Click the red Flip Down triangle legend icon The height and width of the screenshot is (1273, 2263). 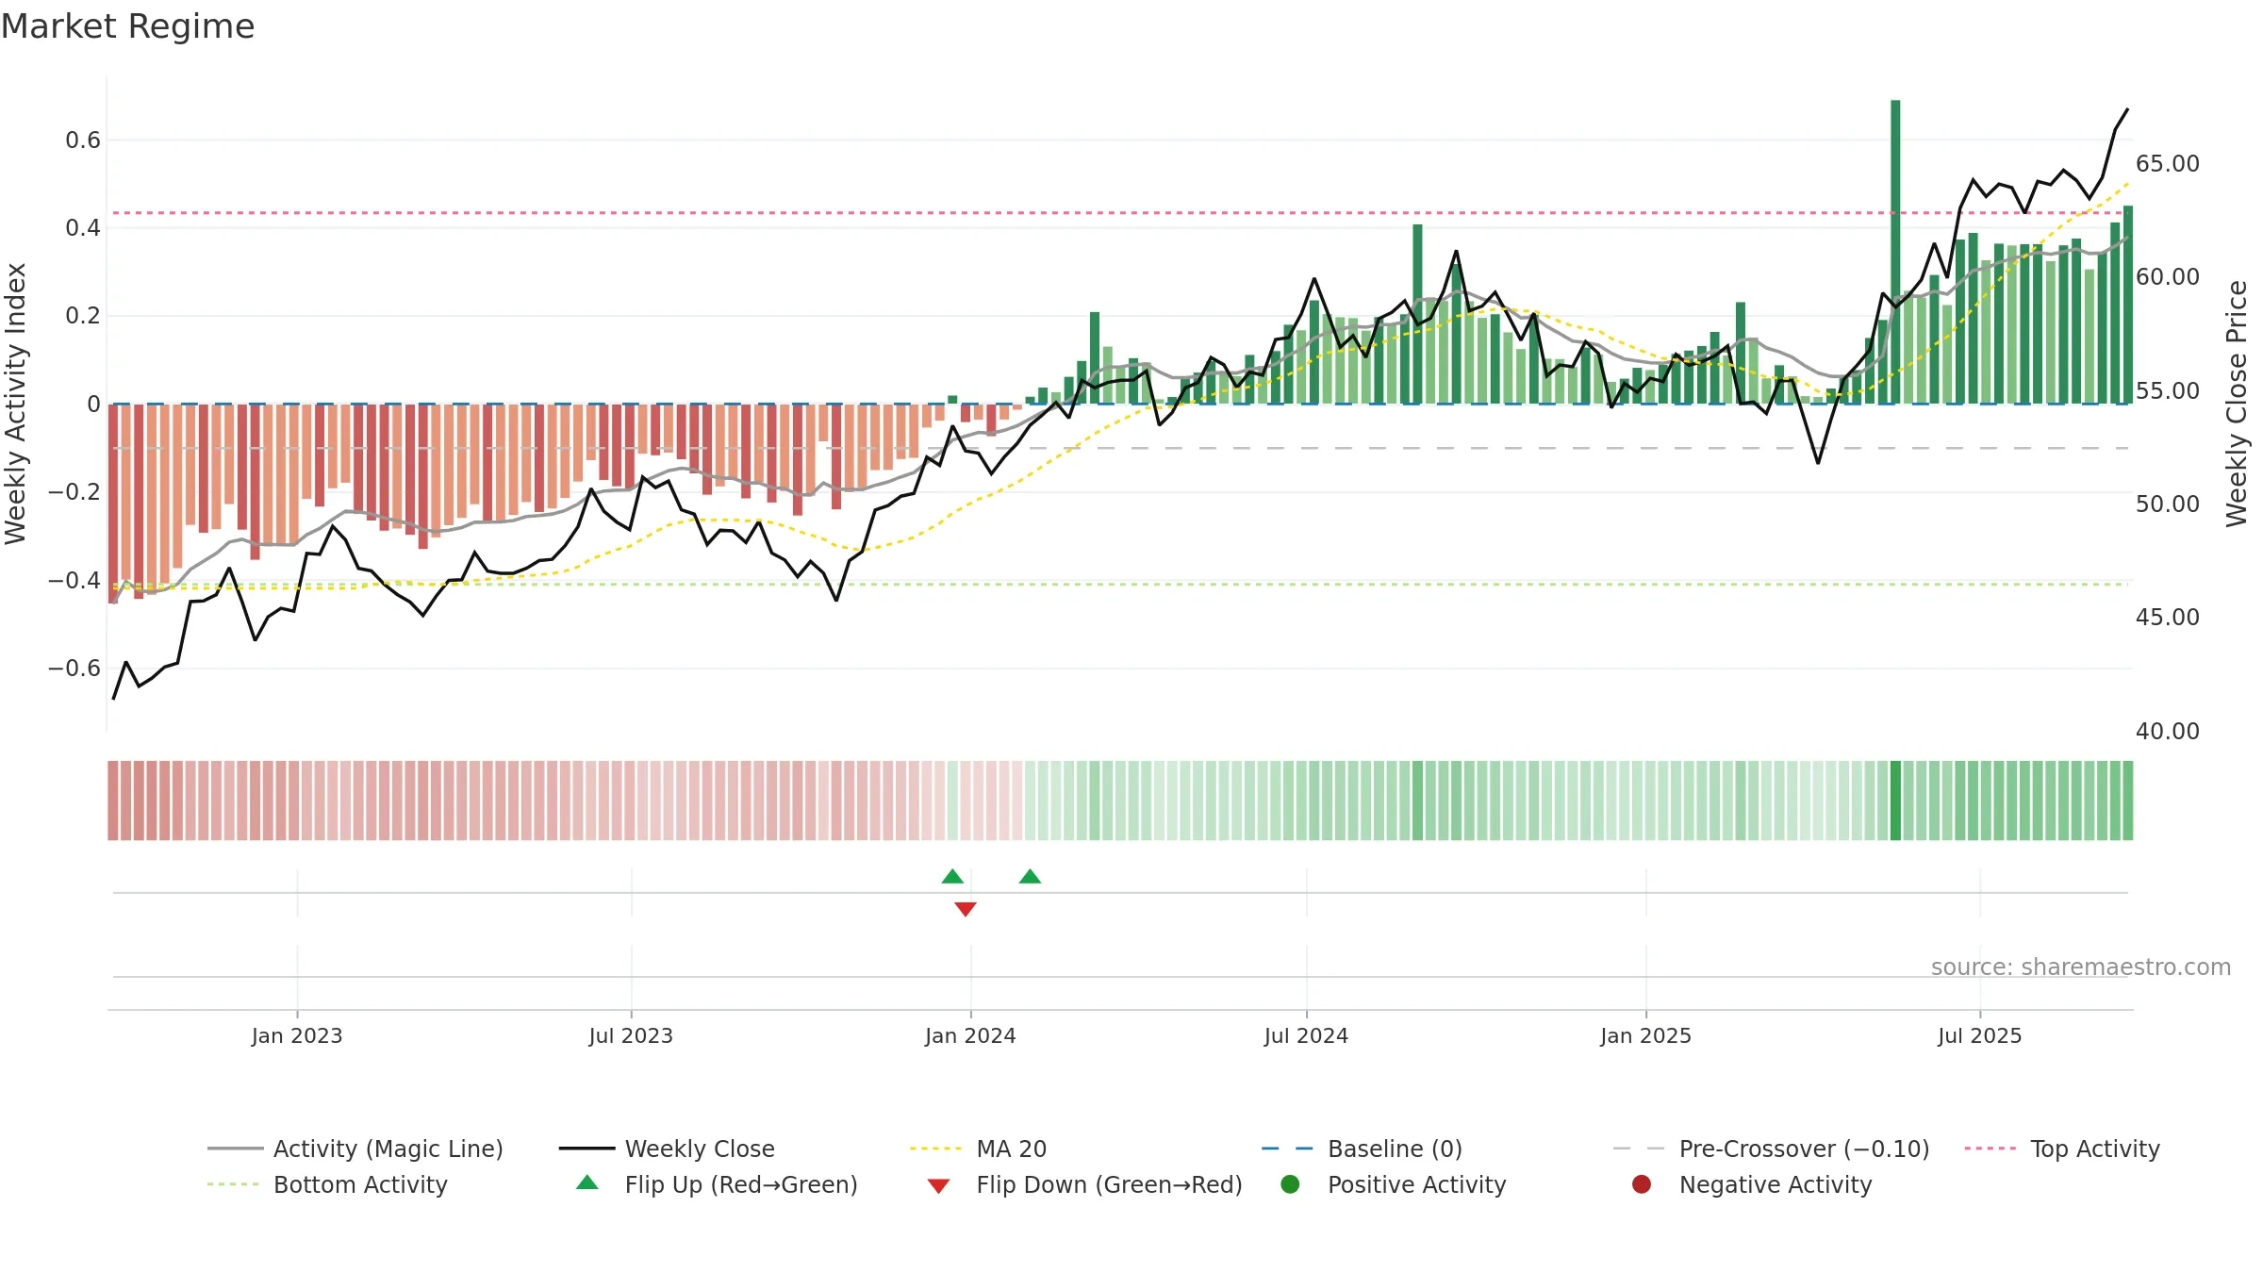tap(938, 1186)
